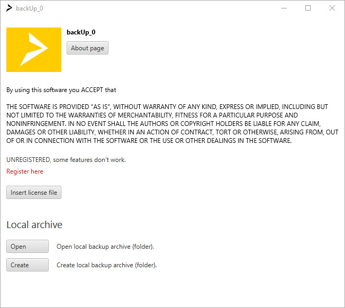345x308 pixels.
Task: Click the Local archive heading
Action: 34,224
